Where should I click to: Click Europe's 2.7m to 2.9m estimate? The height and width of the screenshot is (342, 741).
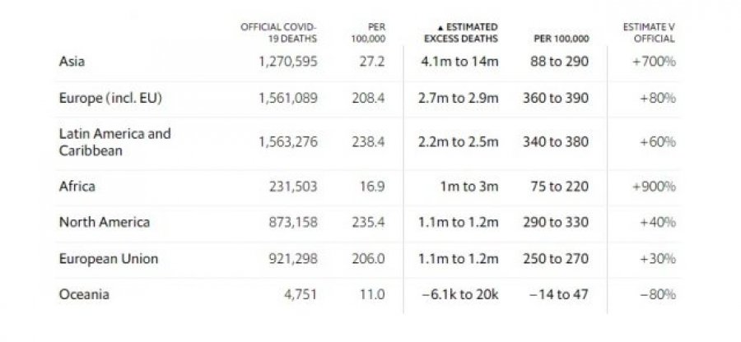tap(458, 98)
